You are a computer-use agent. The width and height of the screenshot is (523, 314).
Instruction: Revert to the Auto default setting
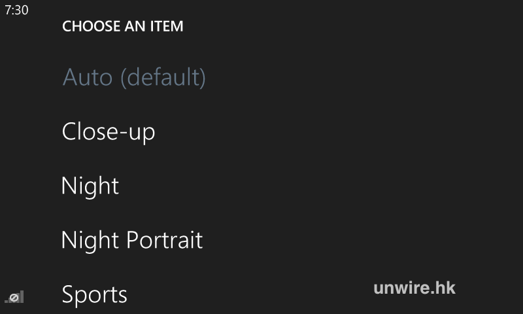[134, 78]
